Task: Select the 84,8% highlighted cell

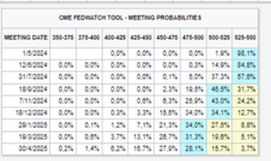Action: point(245,65)
